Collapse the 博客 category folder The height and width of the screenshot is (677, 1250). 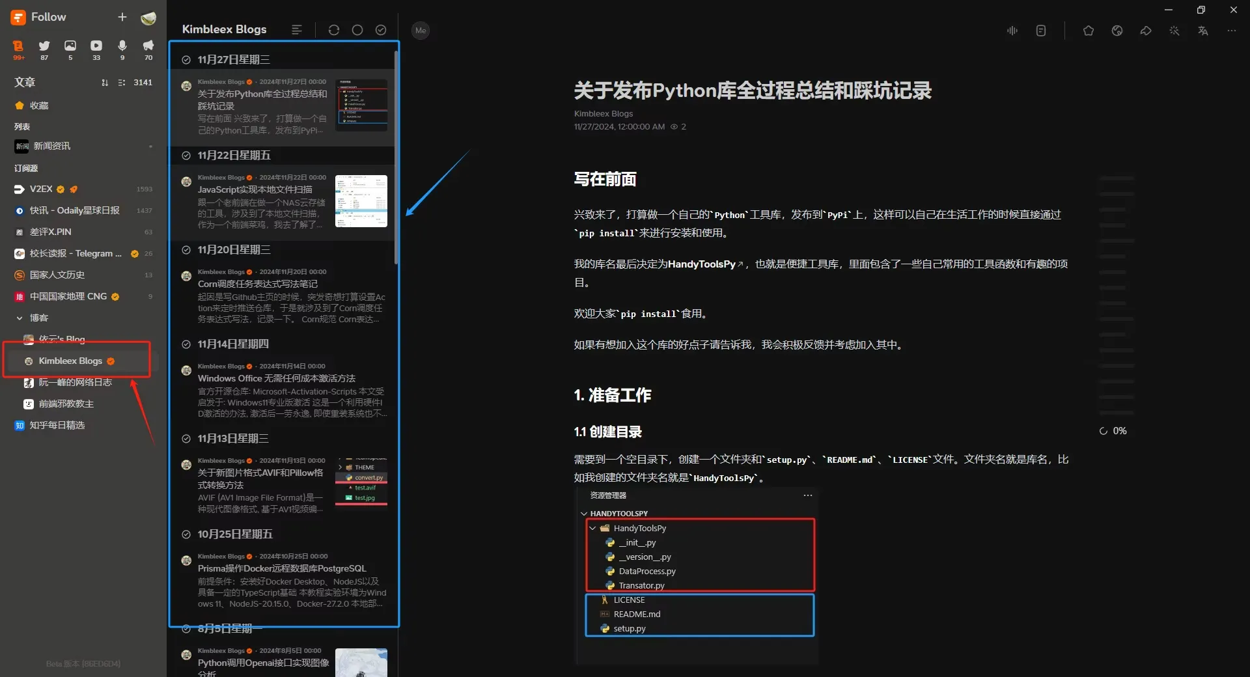pos(20,318)
